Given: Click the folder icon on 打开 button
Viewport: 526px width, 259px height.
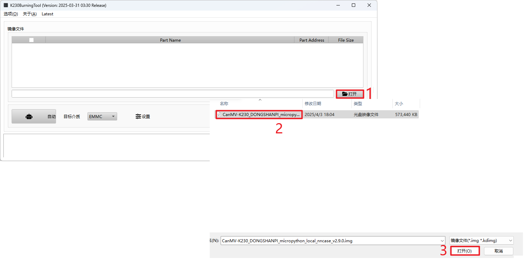Looking at the screenshot, I should coord(345,94).
